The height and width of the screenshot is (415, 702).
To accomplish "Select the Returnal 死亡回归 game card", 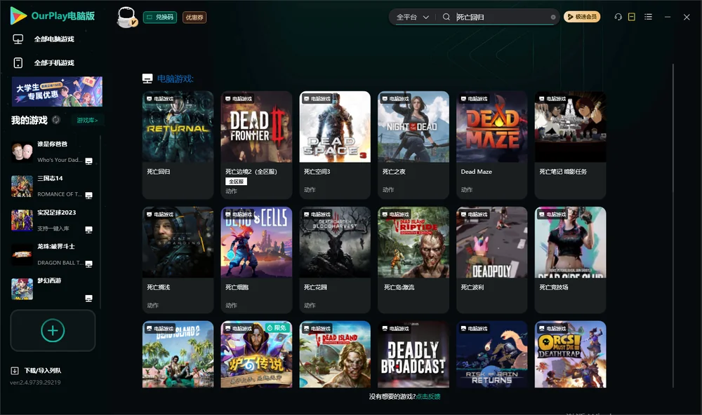I will coord(178,145).
